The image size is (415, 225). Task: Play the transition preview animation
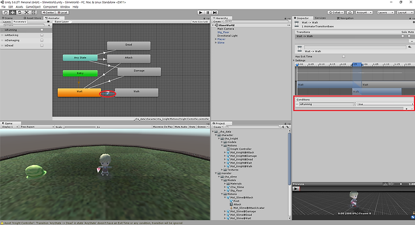296,189
